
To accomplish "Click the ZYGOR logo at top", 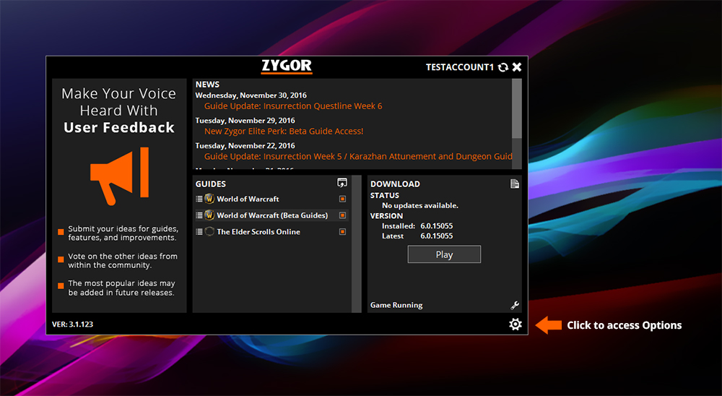I will [287, 66].
